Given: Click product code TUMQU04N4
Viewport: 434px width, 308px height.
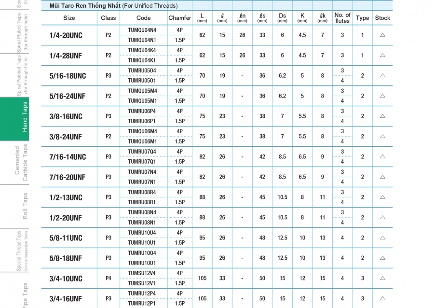Looking at the screenshot, I should (x=142, y=30).
